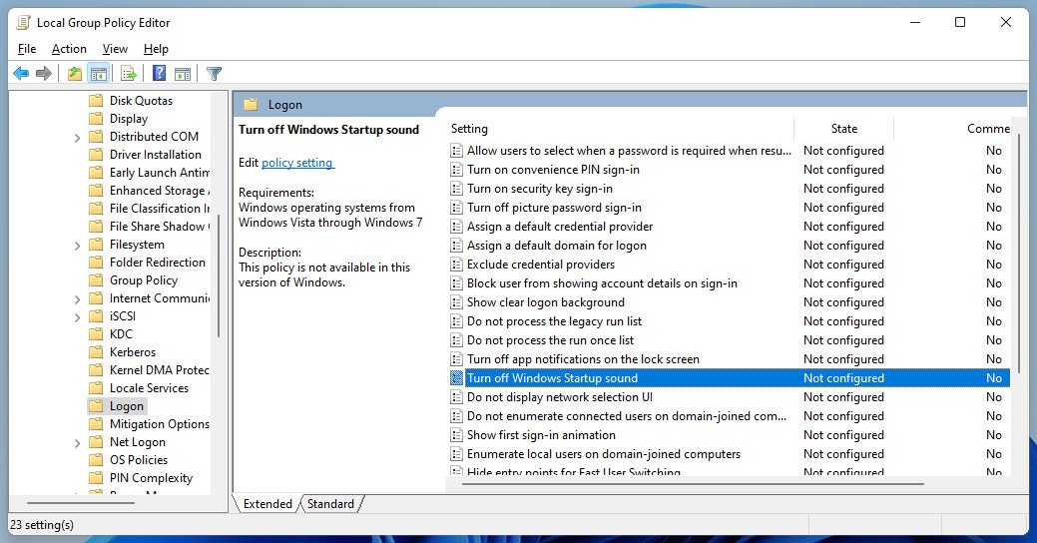Expand the iSCSI tree node

78,316
